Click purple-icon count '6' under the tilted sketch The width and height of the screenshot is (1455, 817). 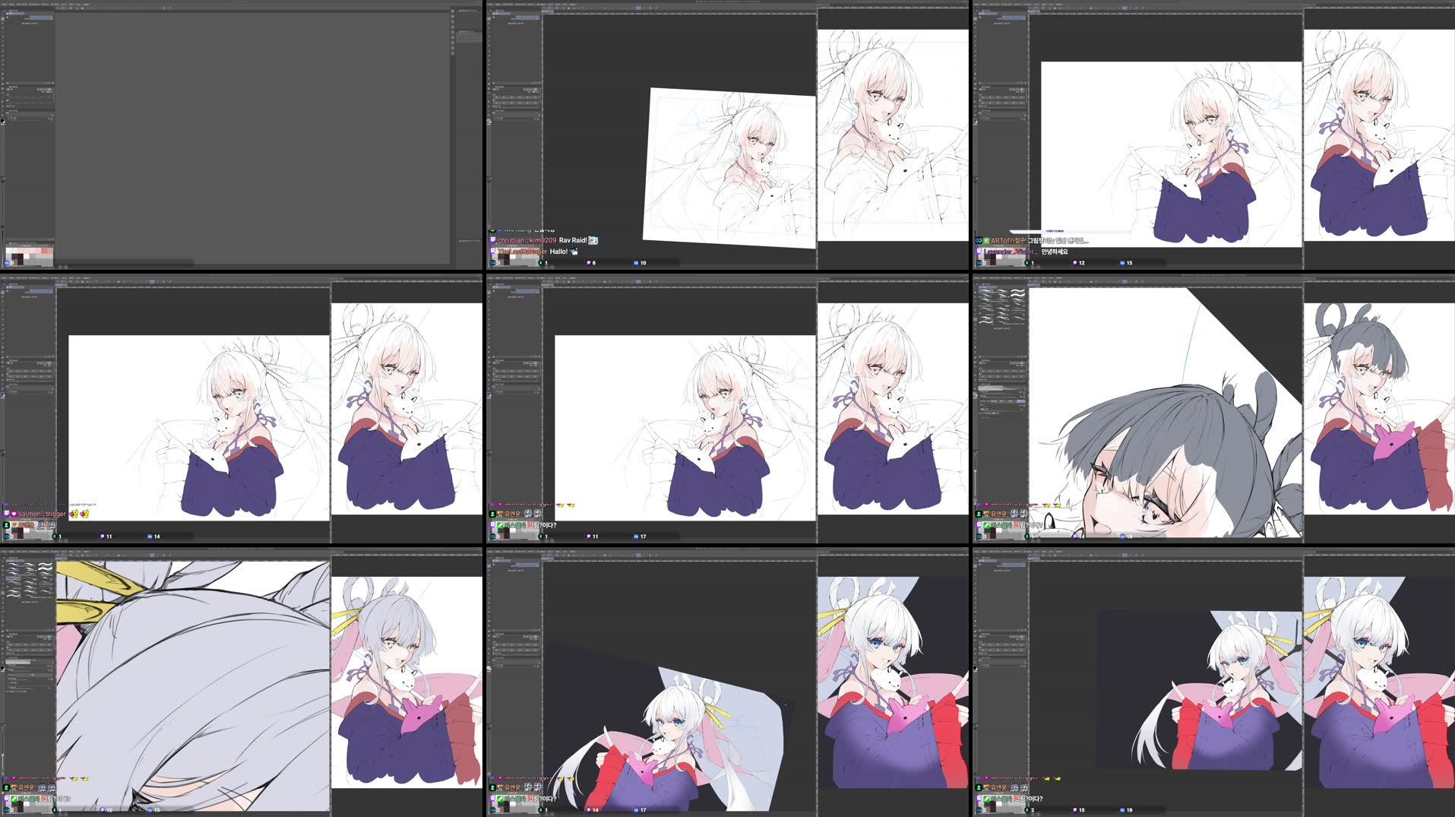[593, 263]
